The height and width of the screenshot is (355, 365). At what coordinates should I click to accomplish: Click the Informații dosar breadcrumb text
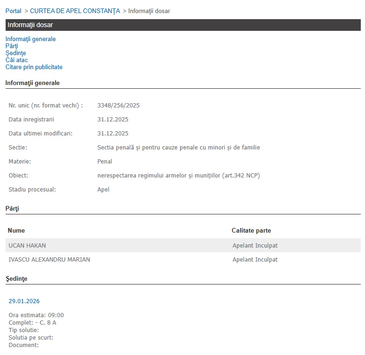pyautogui.click(x=149, y=11)
